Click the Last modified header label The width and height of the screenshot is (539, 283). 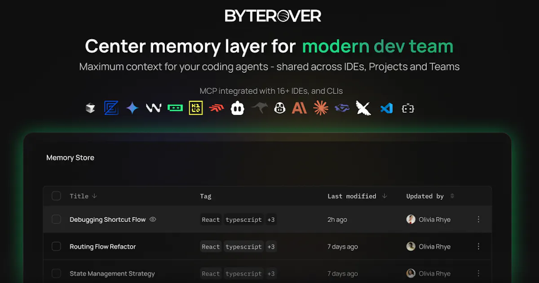(352, 196)
